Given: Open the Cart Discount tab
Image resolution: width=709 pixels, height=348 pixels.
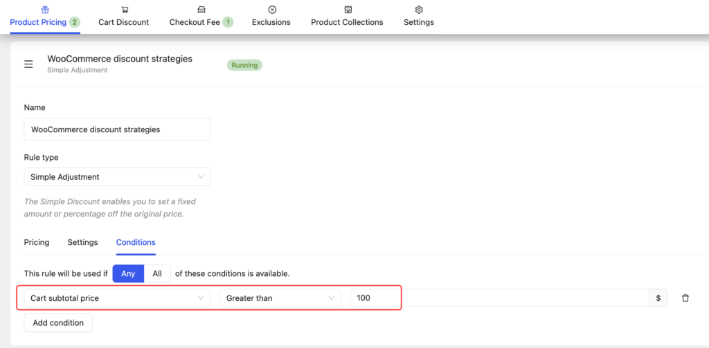Looking at the screenshot, I should pyautogui.click(x=123, y=22).
